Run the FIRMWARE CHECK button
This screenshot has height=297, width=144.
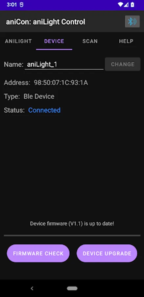click(x=38, y=253)
